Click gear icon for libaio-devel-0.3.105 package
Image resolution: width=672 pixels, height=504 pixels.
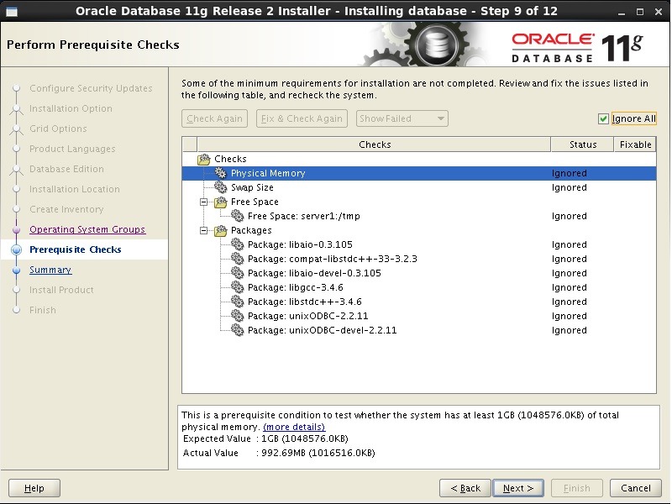(x=238, y=273)
